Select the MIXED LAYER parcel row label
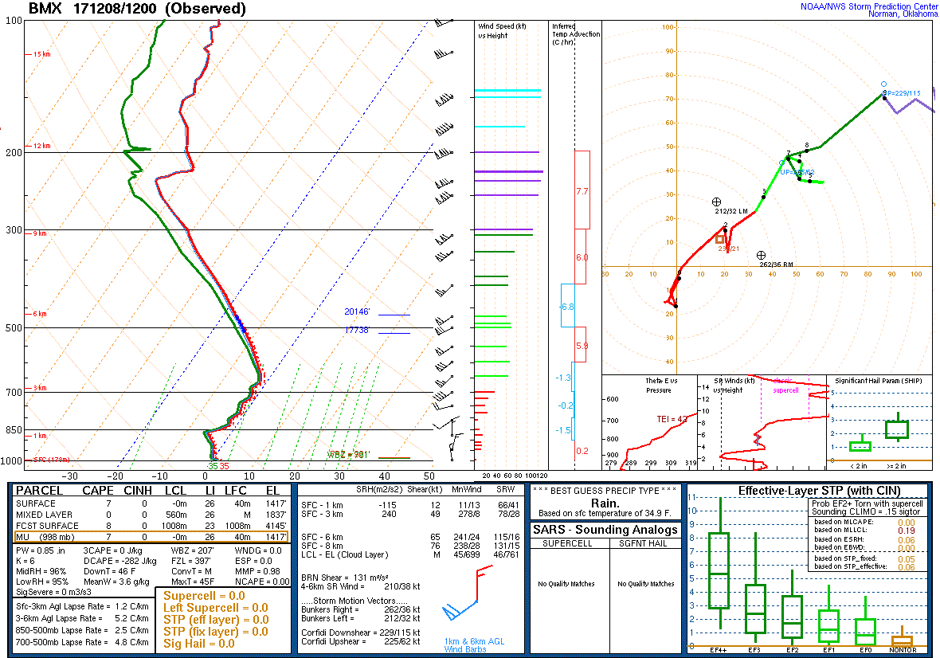The height and width of the screenshot is (658, 940). (x=44, y=515)
